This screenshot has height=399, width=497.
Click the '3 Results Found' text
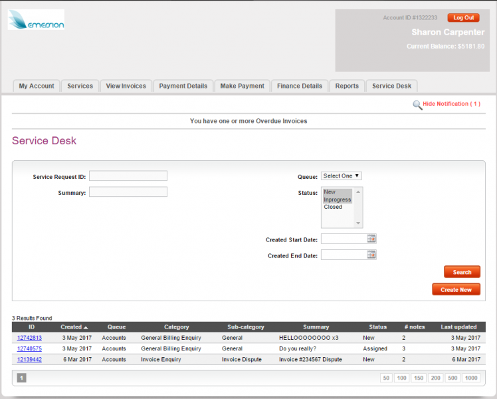tap(32, 318)
